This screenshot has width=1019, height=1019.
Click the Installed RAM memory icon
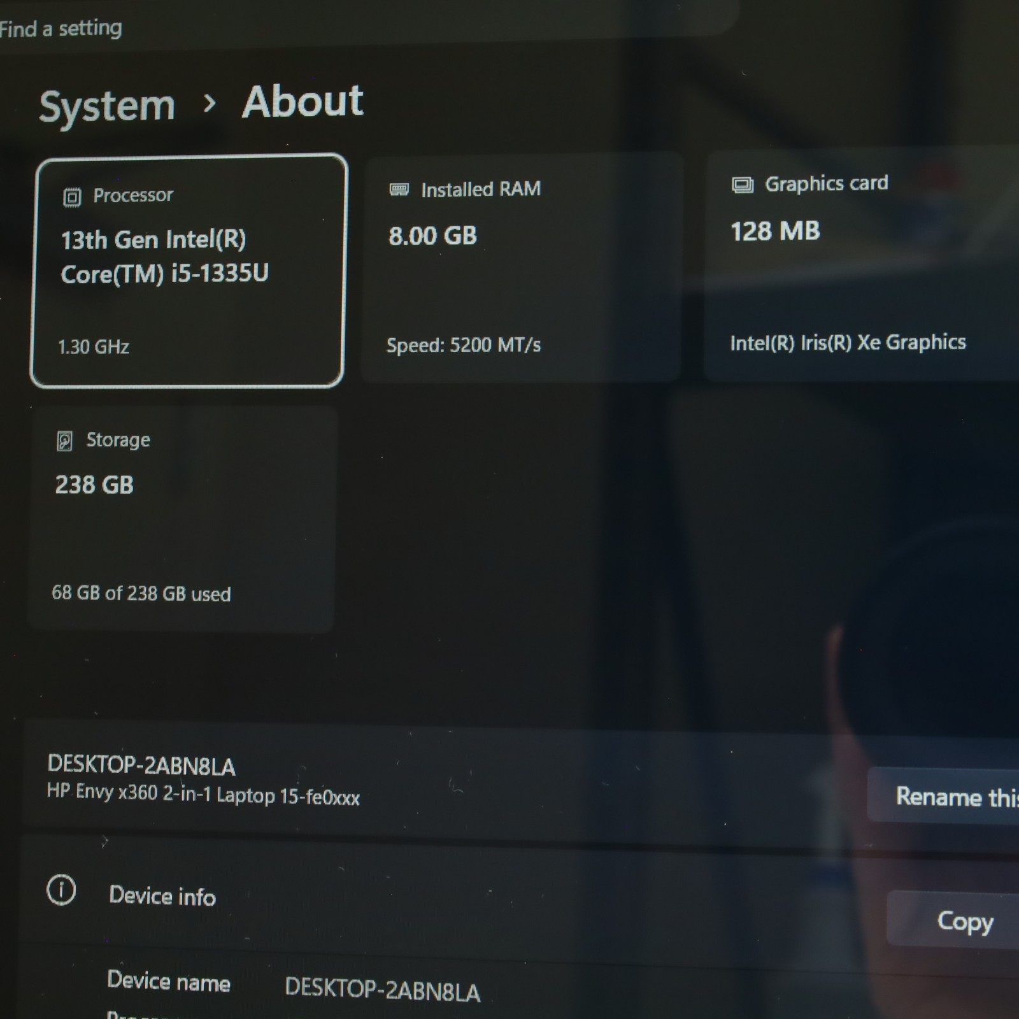tap(399, 189)
